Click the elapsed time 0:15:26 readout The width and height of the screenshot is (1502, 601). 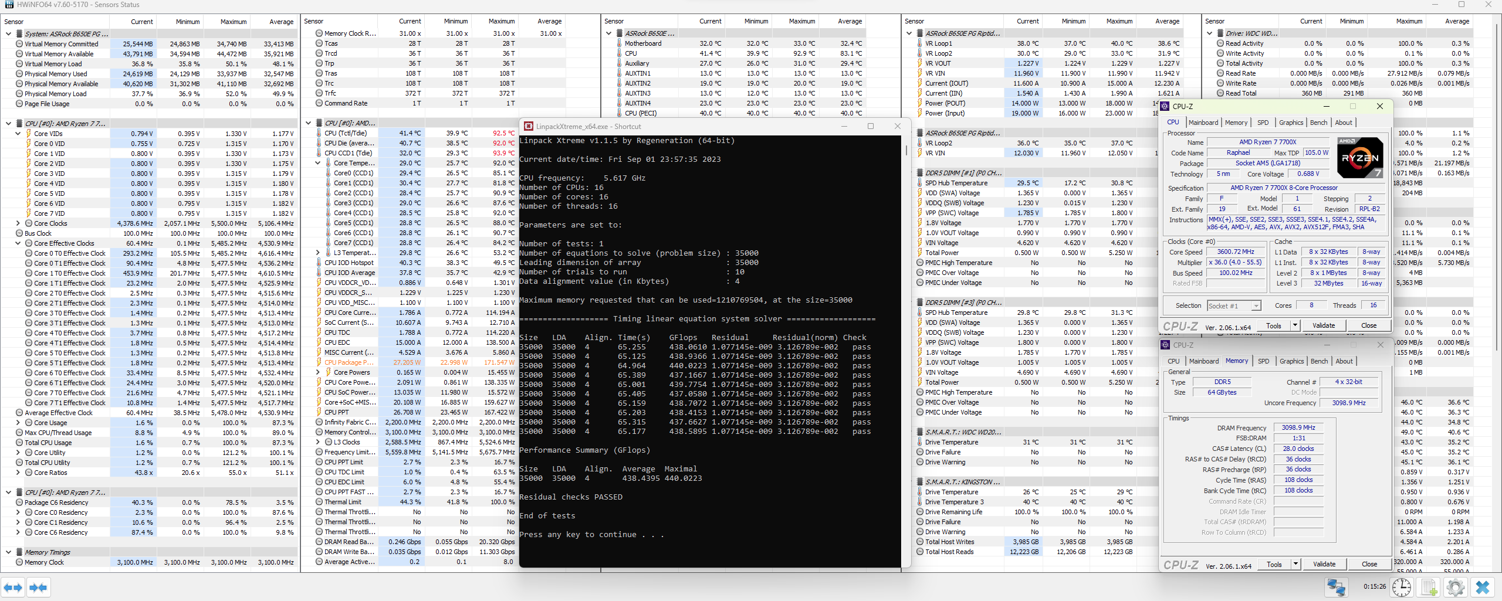tap(1375, 586)
